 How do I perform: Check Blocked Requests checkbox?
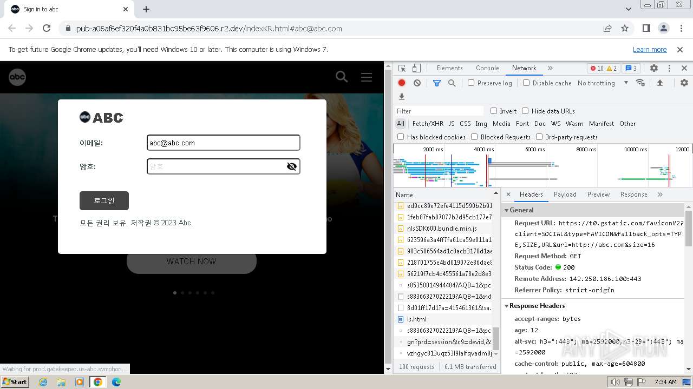coord(474,137)
